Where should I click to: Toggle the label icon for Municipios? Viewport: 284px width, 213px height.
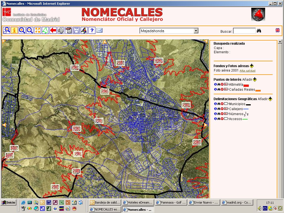pyautogui.click(x=226, y=104)
